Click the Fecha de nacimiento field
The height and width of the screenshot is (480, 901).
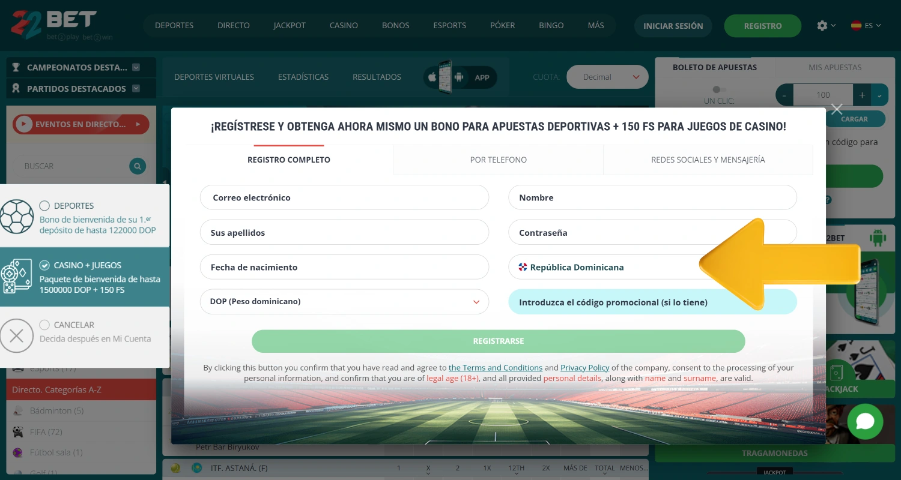[x=344, y=267]
